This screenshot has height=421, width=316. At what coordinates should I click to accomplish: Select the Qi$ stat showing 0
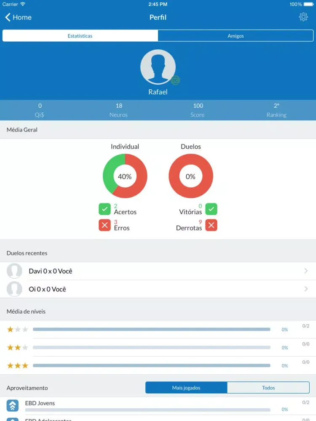[x=40, y=110]
